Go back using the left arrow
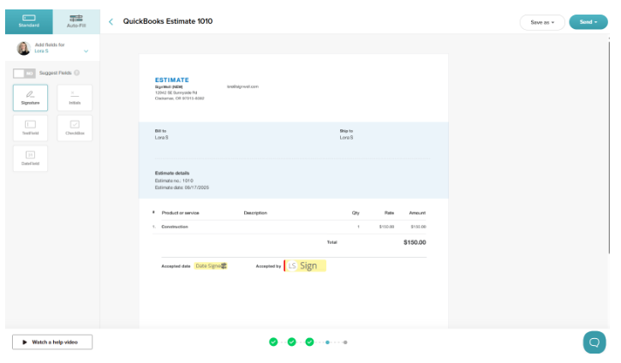The height and width of the screenshot is (363, 621). coord(110,21)
